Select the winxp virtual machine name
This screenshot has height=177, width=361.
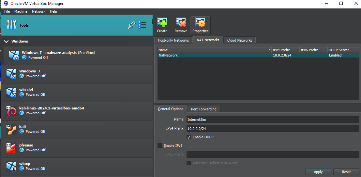25,164
